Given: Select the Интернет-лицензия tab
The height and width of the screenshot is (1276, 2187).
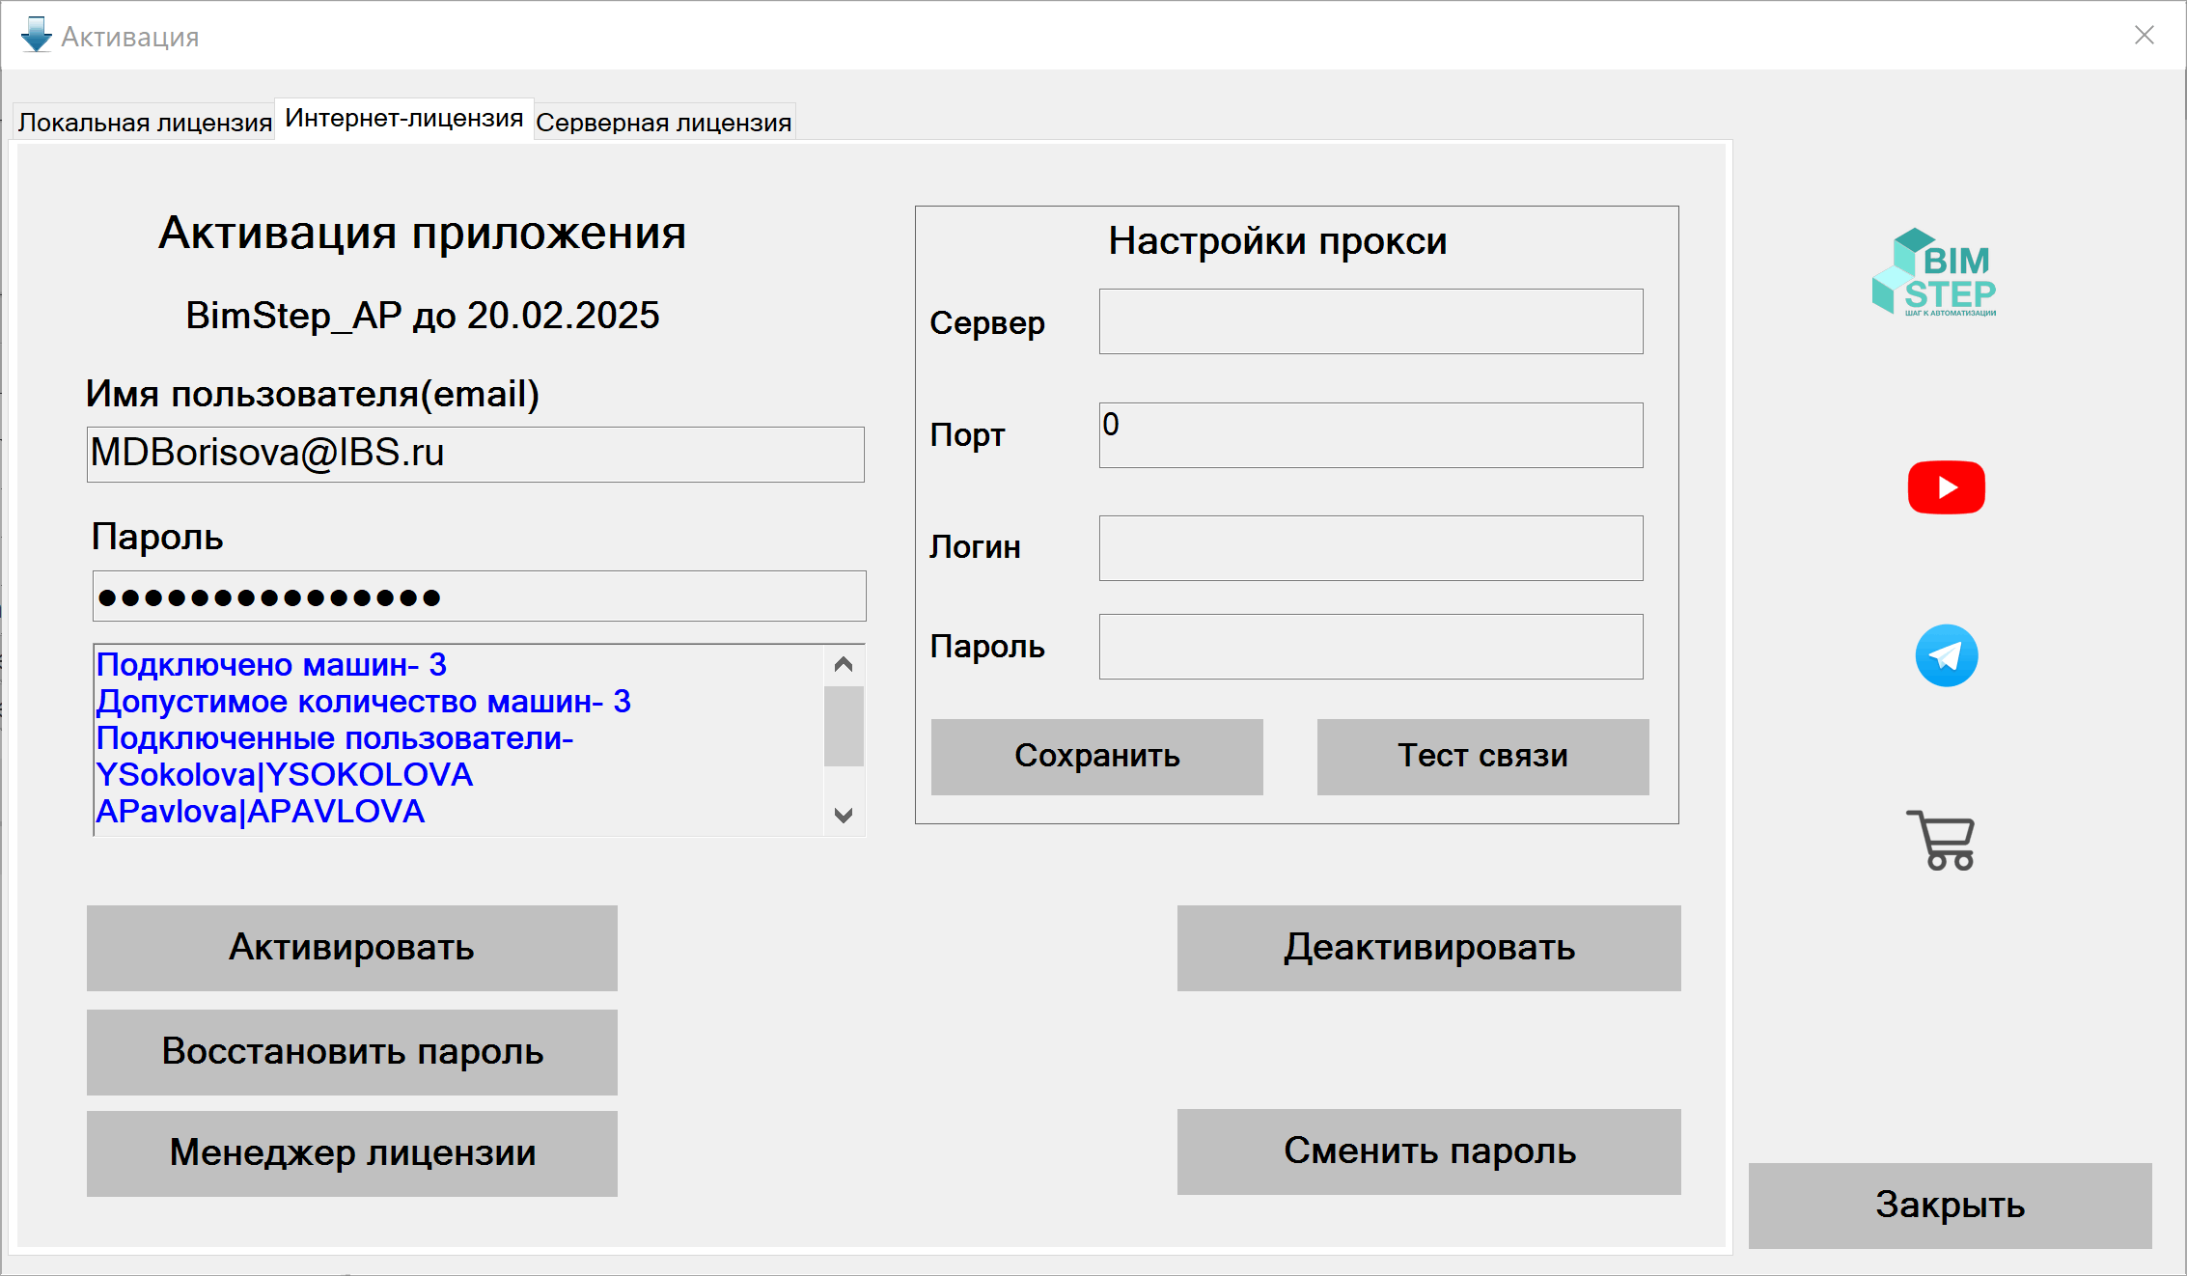Looking at the screenshot, I should tap(404, 119).
